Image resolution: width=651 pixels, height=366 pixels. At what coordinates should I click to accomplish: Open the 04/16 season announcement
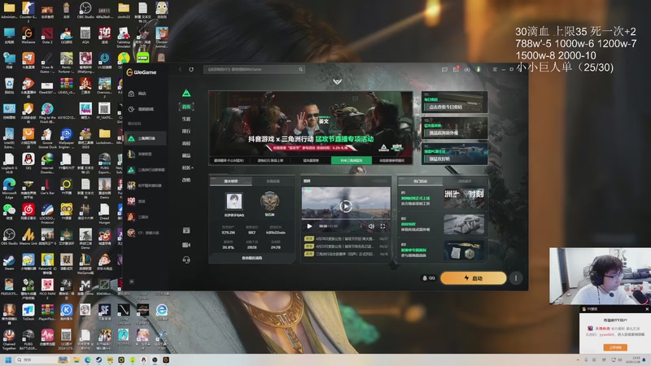[346, 254]
